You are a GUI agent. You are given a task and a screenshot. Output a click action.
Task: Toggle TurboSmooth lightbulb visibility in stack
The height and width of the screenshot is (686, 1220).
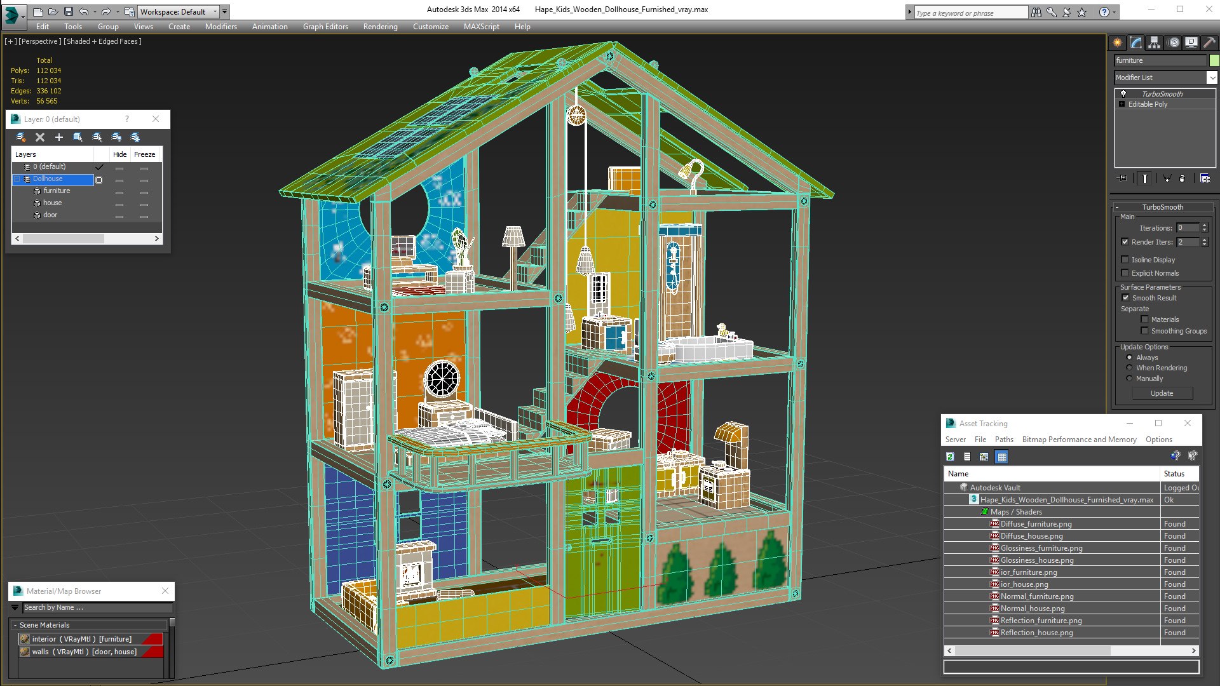click(x=1123, y=94)
